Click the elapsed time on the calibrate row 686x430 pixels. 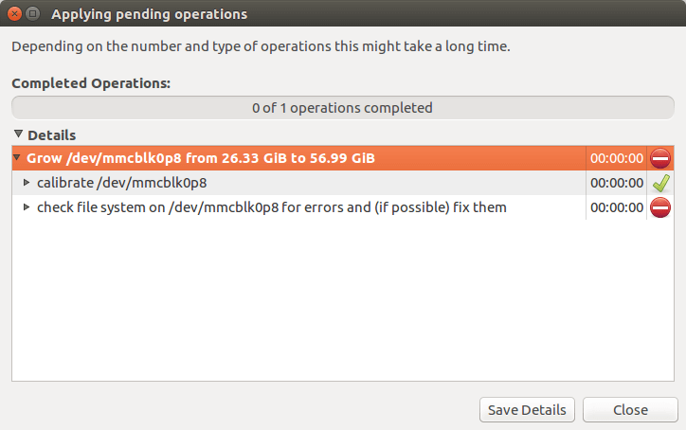tap(616, 183)
